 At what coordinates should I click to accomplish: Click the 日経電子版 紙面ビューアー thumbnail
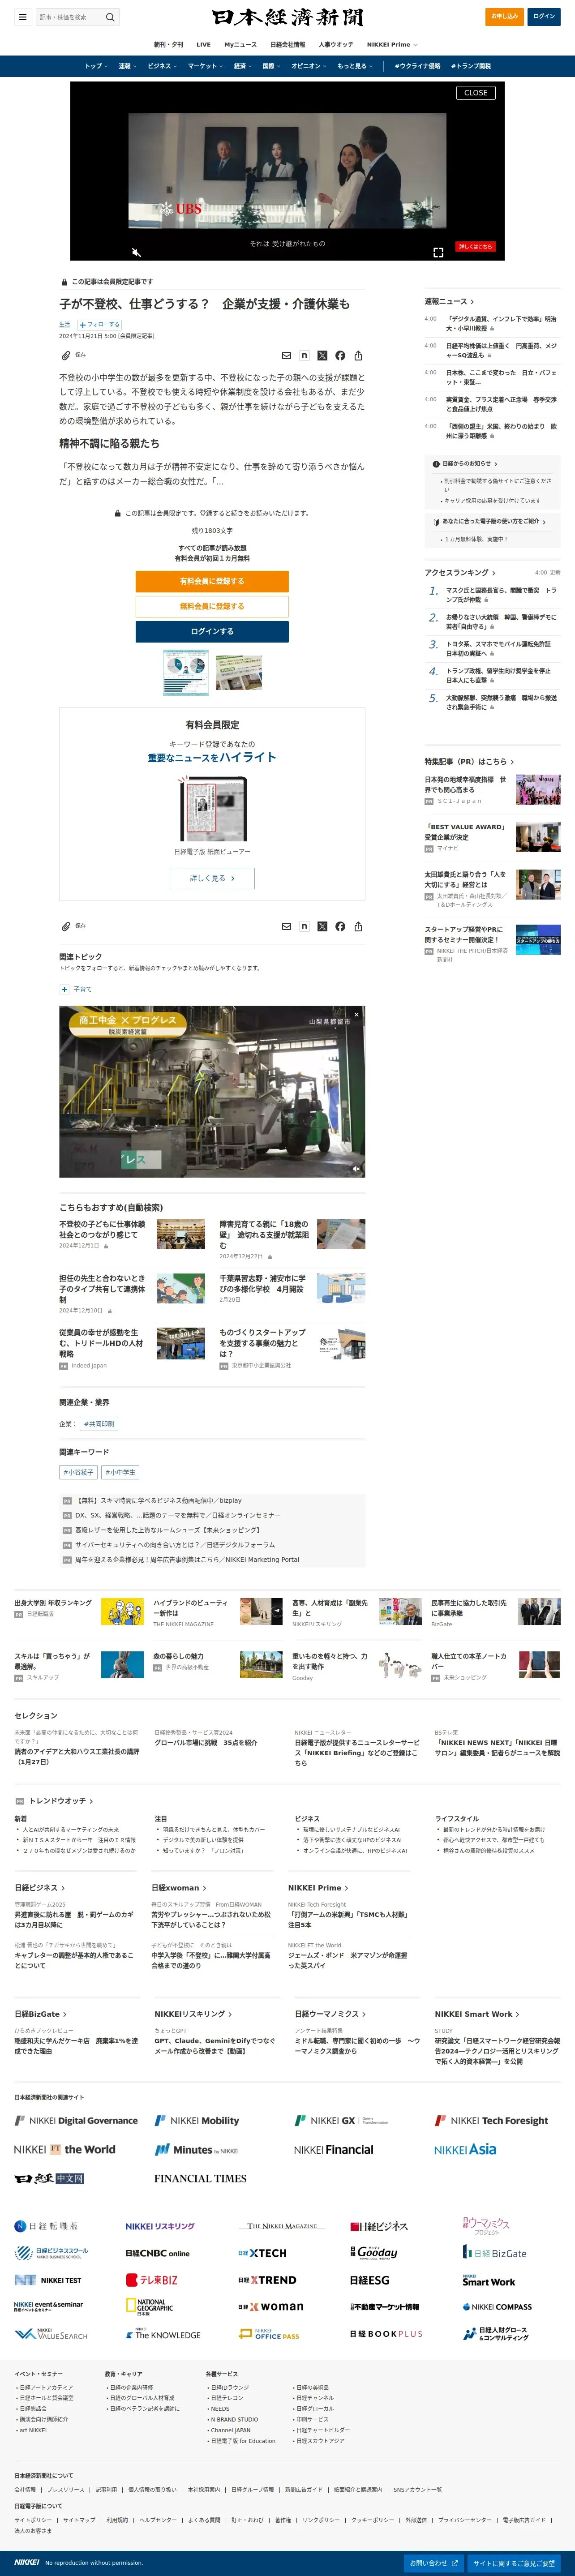[x=212, y=808]
